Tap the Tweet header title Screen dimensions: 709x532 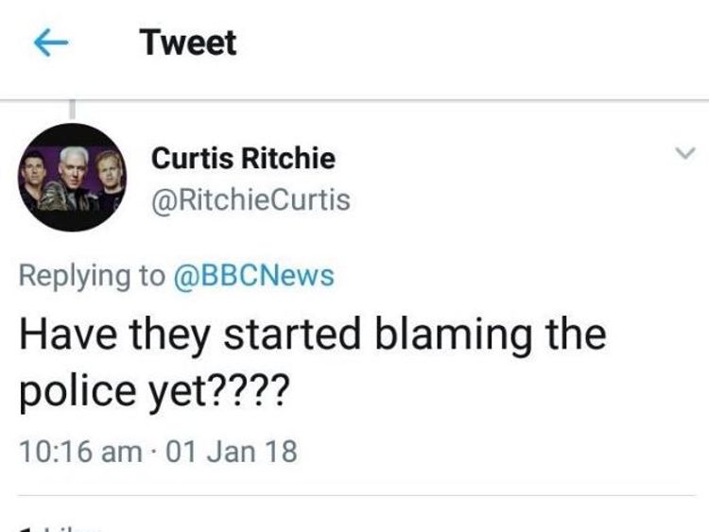tap(188, 43)
